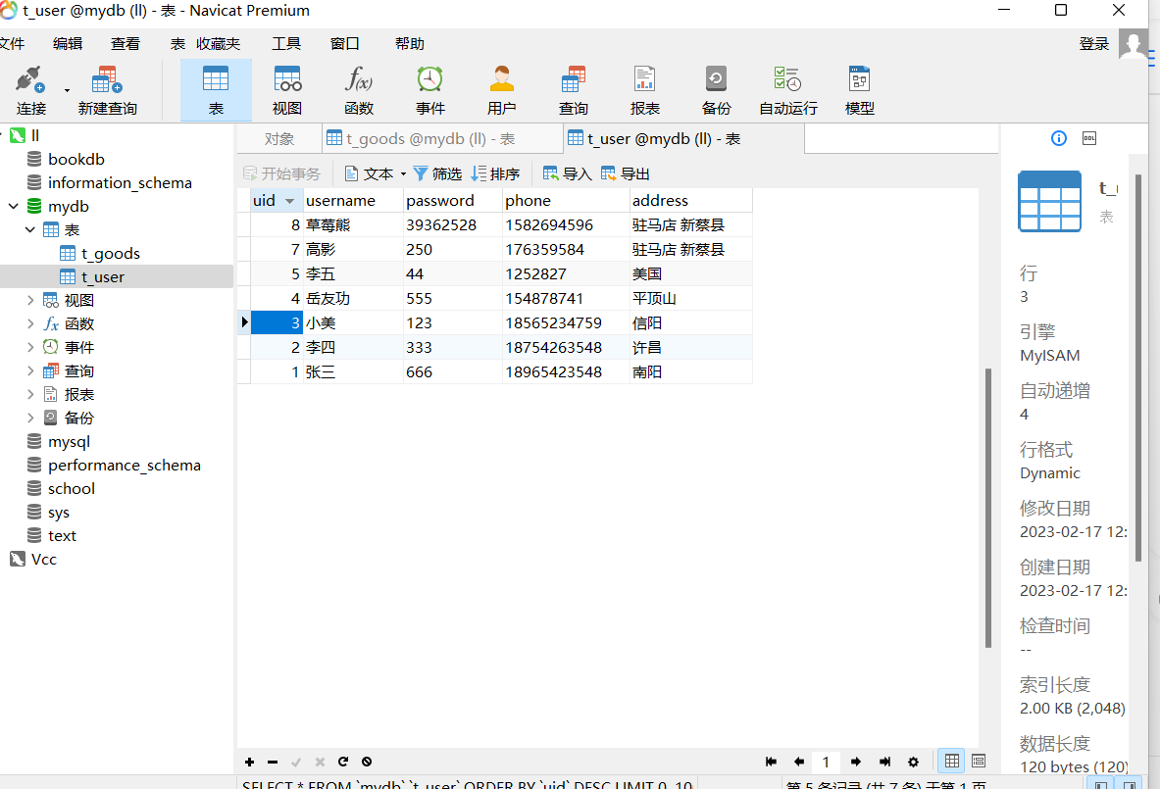
Task: Go to the previous page arrow
Action: (799, 762)
